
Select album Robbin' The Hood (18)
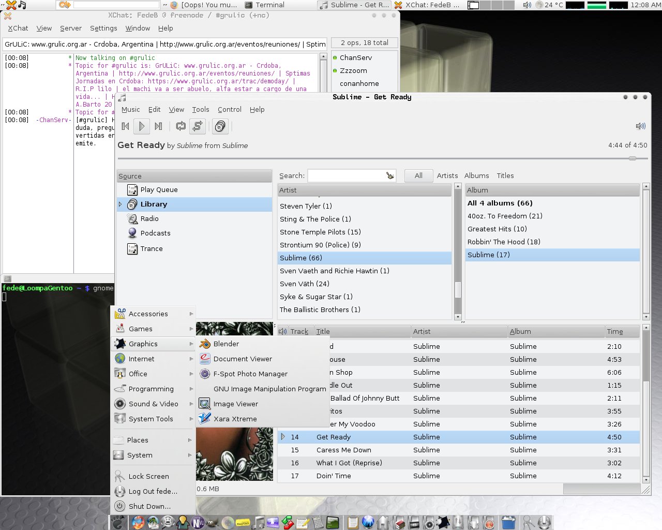point(552,242)
